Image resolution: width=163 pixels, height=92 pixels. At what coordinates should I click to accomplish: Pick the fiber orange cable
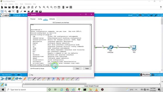click(x=44, y=79)
